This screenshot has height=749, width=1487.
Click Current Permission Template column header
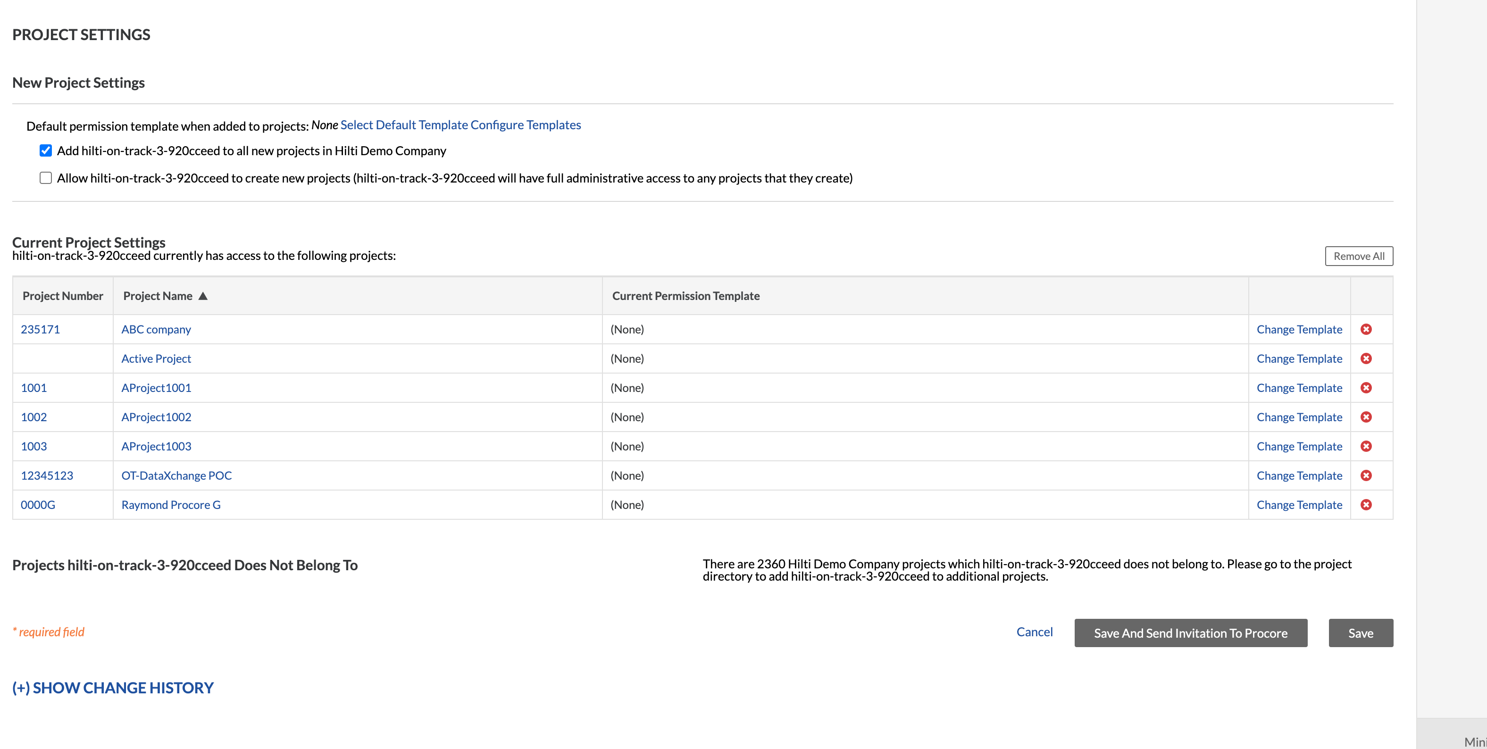tap(685, 296)
